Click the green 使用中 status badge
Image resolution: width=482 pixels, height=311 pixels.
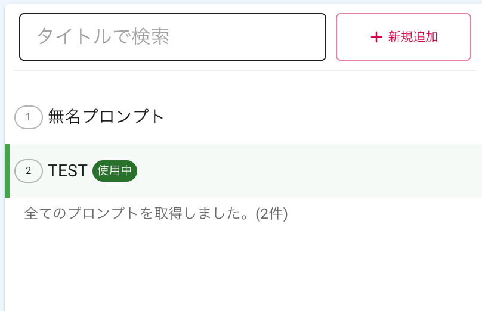coord(115,171)
